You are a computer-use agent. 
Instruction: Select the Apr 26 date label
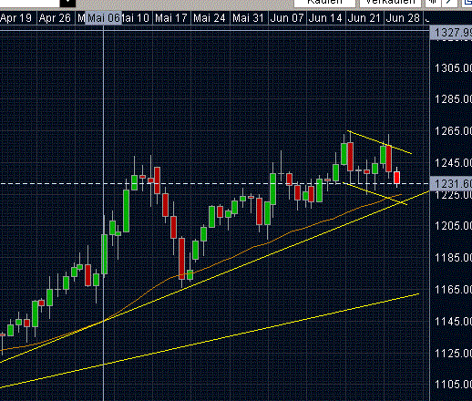click(x=55, y=18)
